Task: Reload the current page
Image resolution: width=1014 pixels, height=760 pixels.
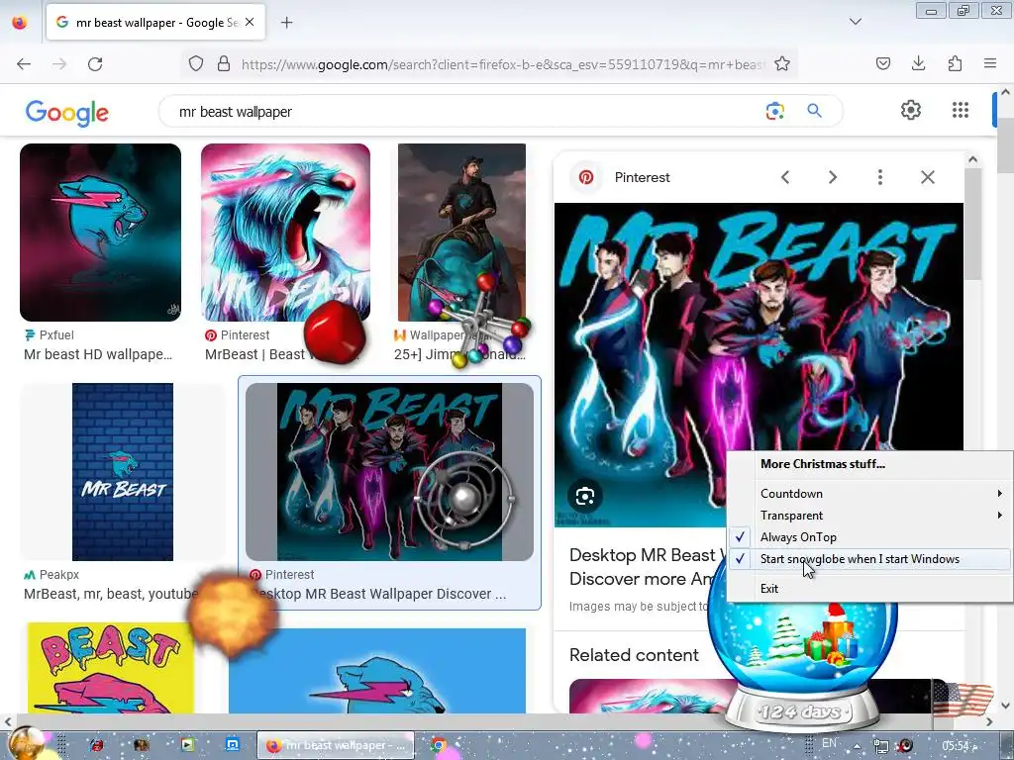Action: click(x=95, y=64)
